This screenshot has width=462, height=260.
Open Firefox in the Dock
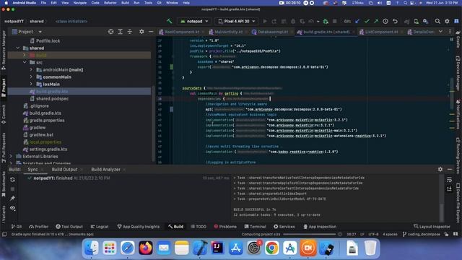[x=146, y=248]
